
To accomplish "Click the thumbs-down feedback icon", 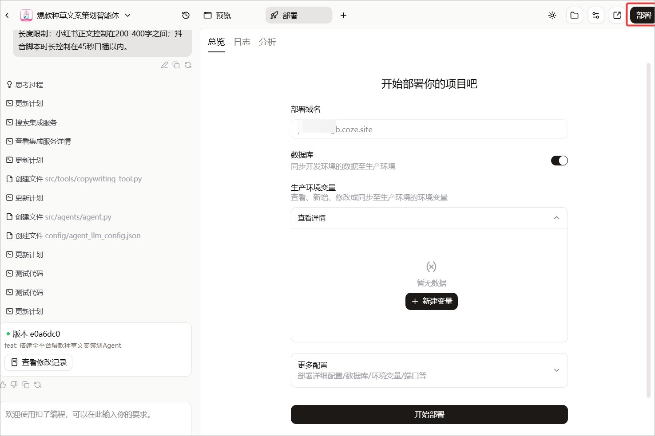I will pos(14,385).
